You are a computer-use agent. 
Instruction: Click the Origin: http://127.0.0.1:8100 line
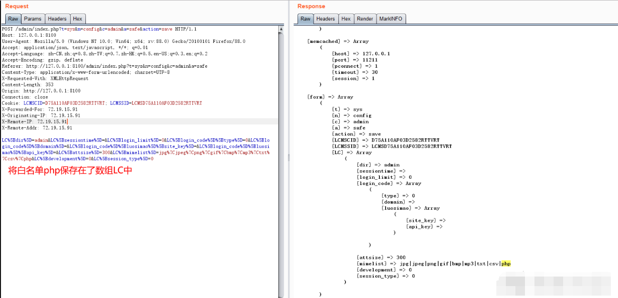coord(41,91)
